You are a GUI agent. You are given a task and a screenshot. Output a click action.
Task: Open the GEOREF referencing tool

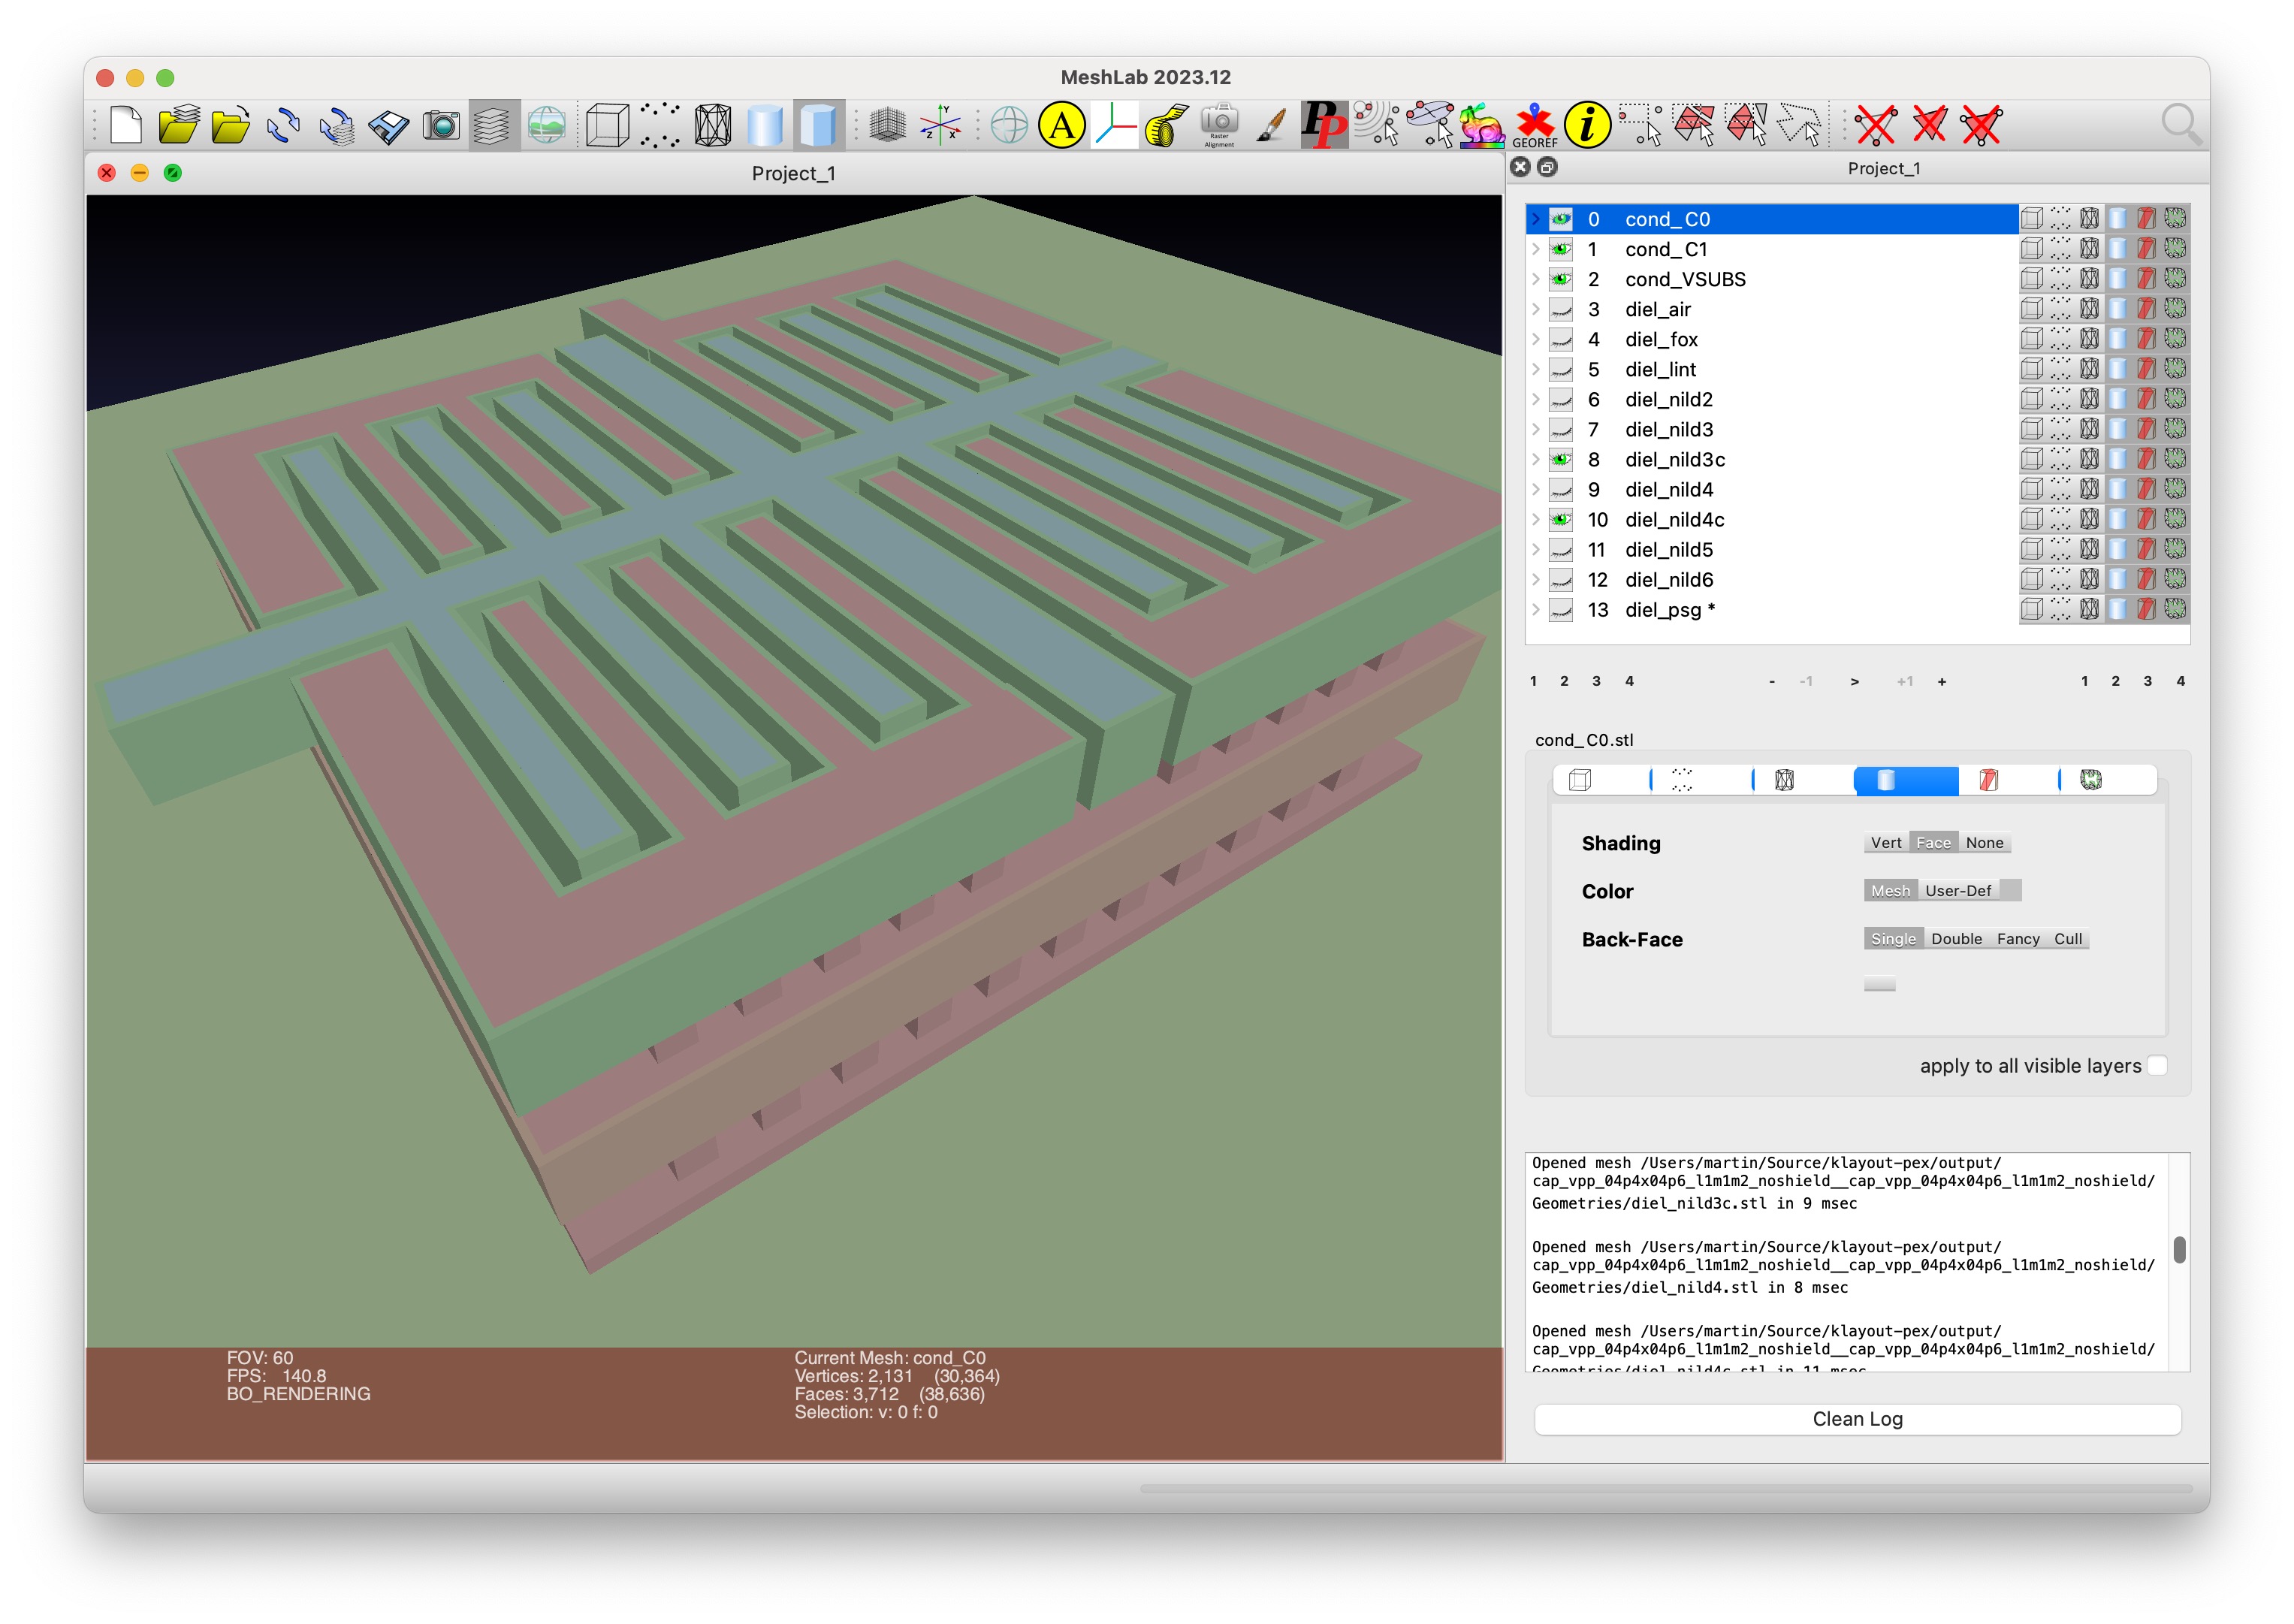(1535, 125)
